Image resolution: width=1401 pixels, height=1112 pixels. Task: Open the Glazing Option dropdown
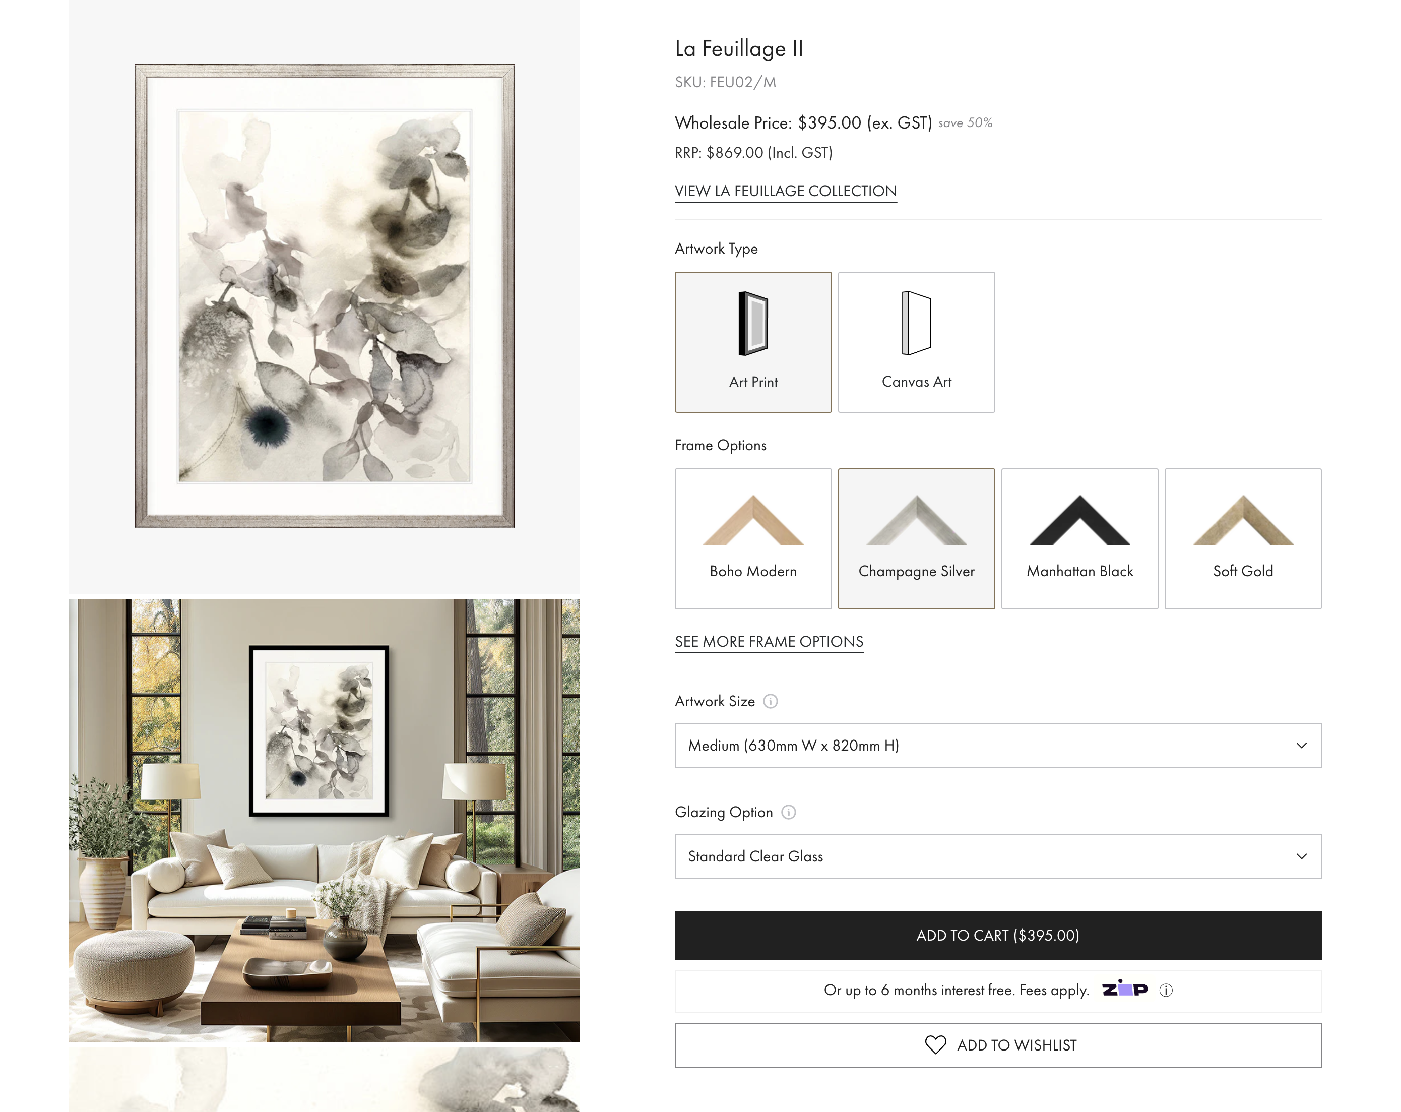pyautogui.click(x=997, y=856)
